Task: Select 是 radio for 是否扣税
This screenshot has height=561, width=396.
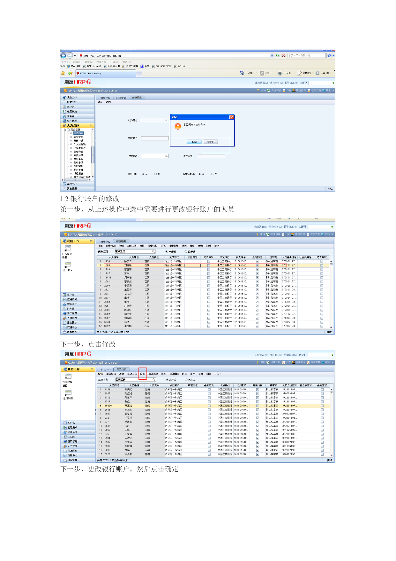Action: tap(143, 174)
